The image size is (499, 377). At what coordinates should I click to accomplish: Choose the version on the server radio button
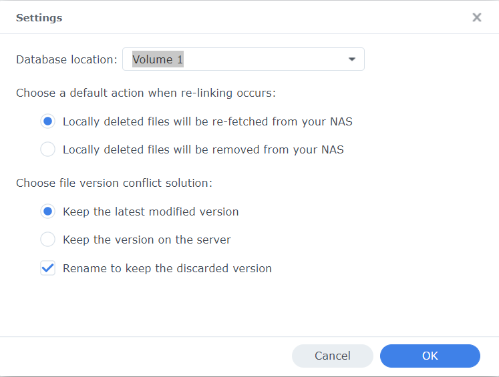(x=47, y=240)
